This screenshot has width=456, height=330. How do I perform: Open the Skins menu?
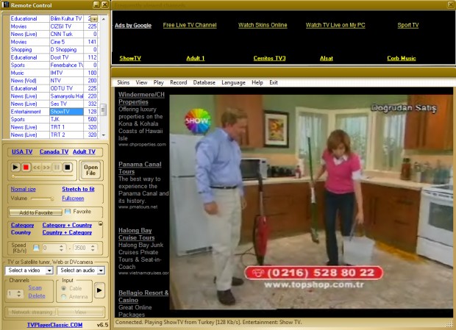124,82
